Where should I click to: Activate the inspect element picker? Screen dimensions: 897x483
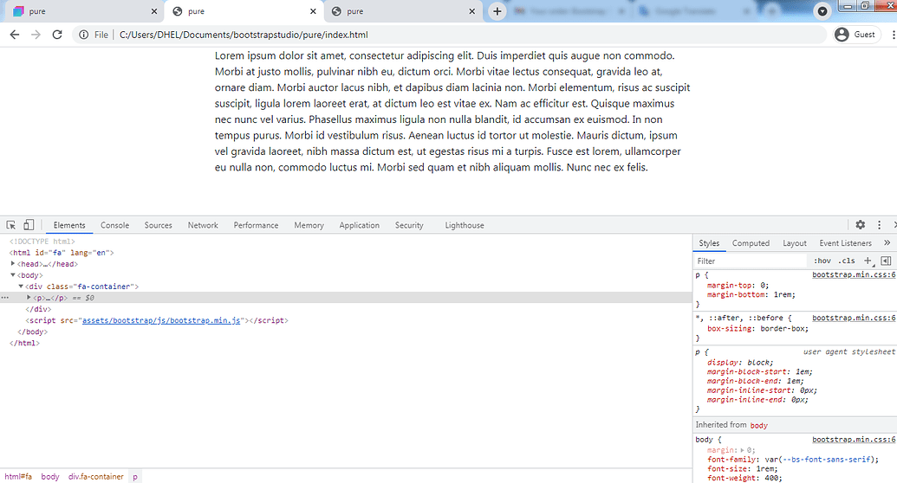point(11,225)
